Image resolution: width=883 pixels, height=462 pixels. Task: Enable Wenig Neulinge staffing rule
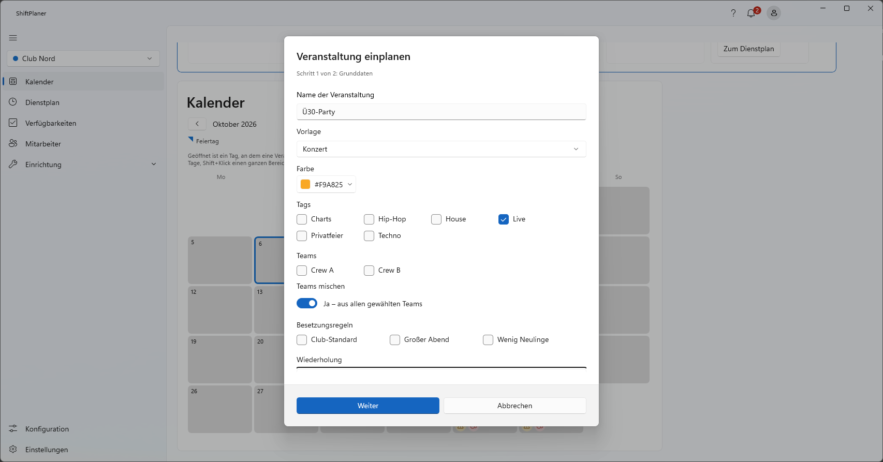coord(488,340)
